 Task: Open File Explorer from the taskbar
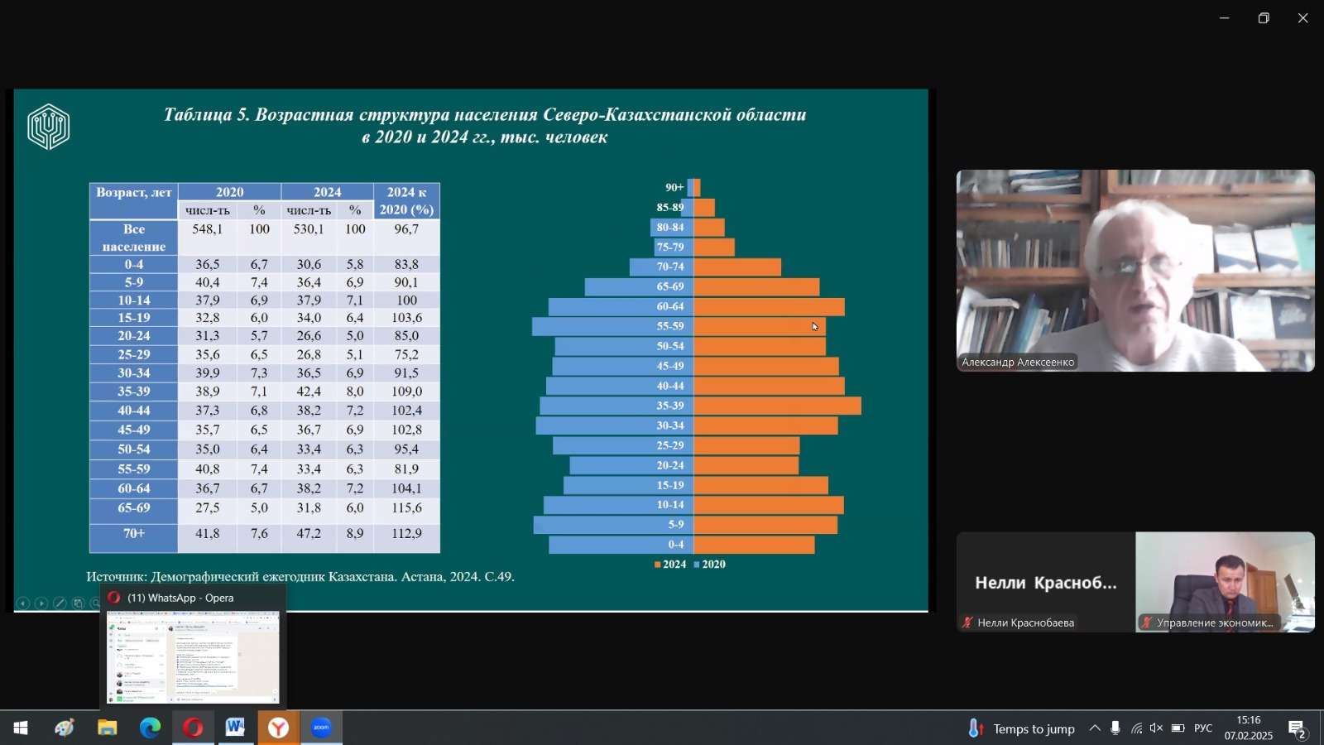(x=107, y=728)
